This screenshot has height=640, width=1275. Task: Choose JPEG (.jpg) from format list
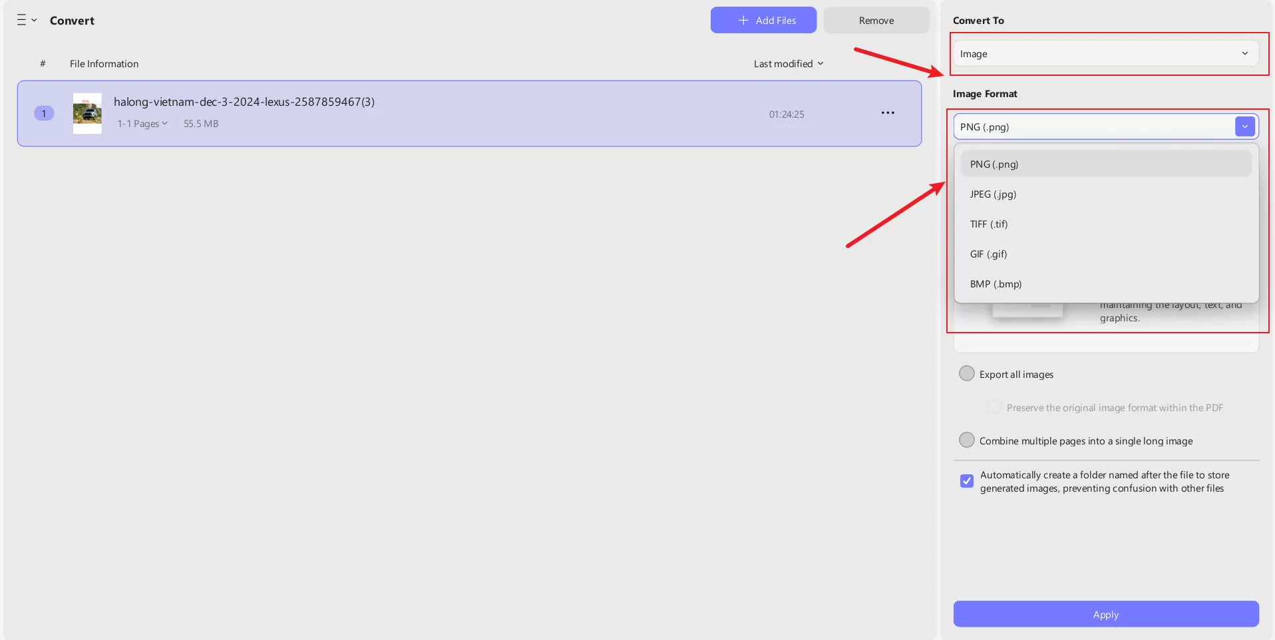993,194
